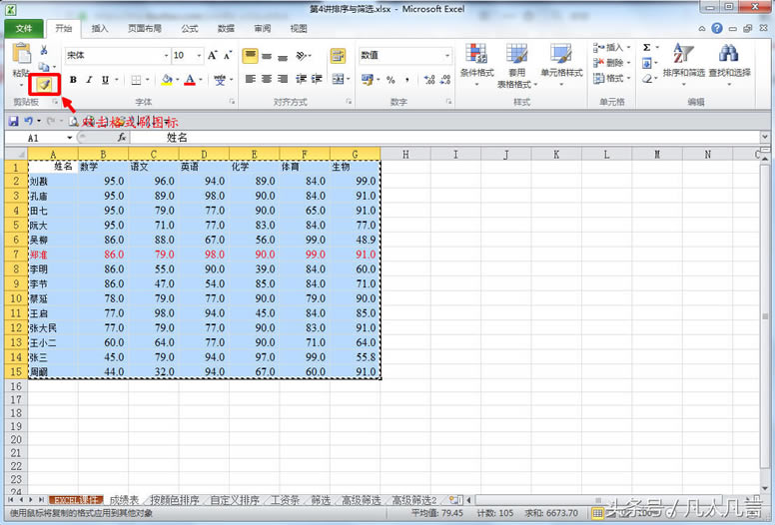
Task: Click the font color red A swatch
Action: point(188,80)
